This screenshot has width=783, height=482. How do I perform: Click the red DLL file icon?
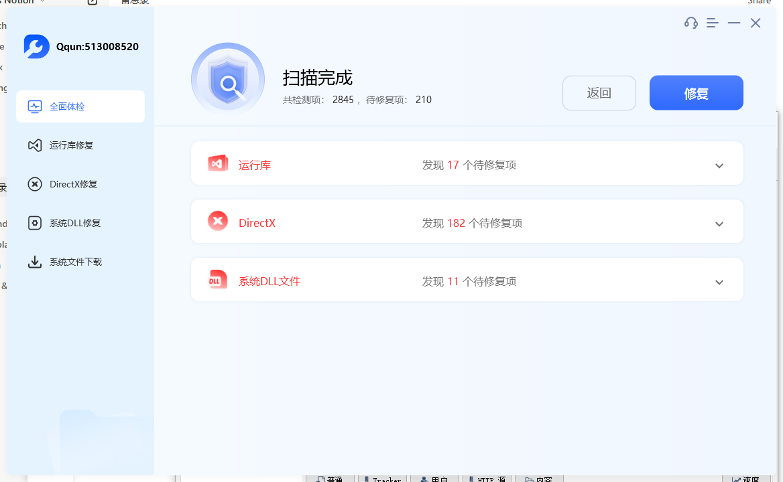pos(218,280)
